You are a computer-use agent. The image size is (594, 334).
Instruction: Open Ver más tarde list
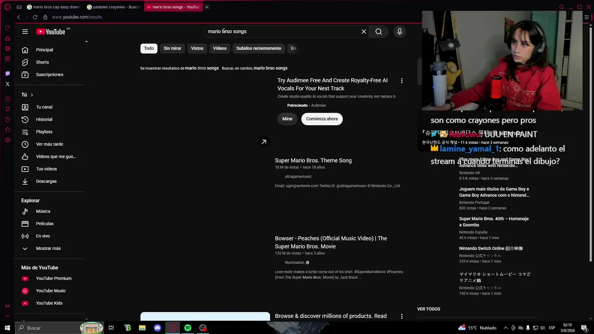point(50,144)
